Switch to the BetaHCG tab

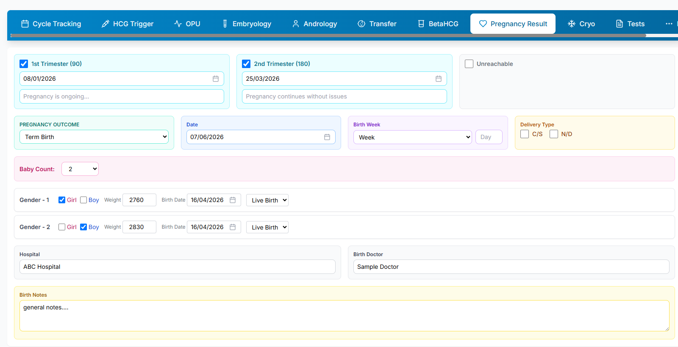coord(438,24)
